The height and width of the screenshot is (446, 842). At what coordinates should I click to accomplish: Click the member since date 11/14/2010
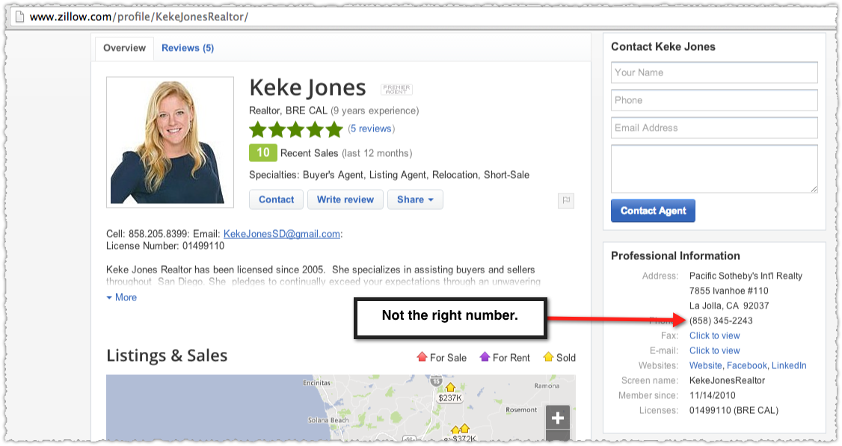713,395
